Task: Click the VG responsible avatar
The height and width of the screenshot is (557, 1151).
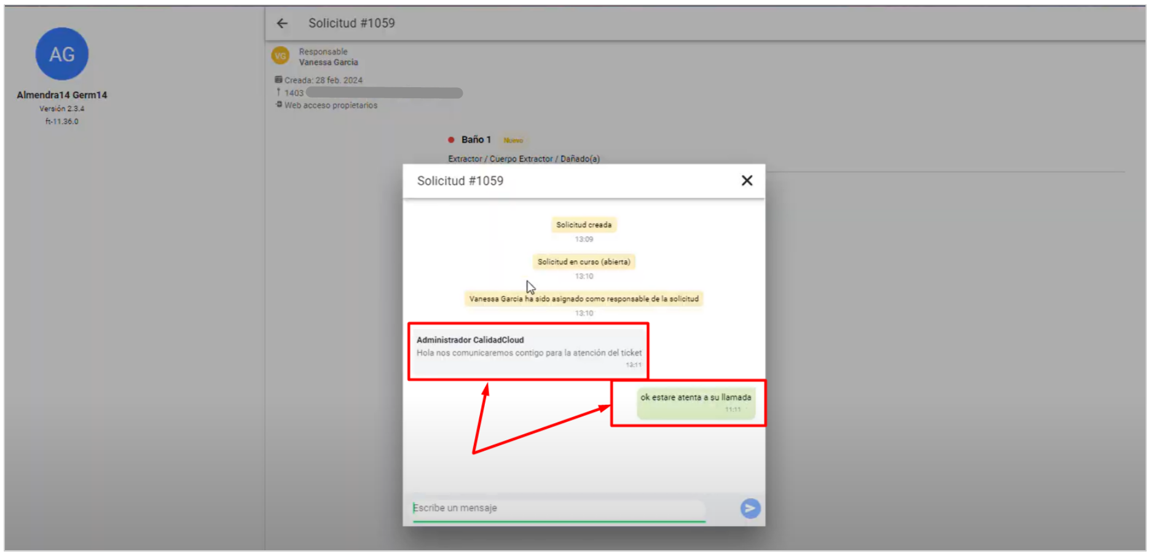Action: 280,56
